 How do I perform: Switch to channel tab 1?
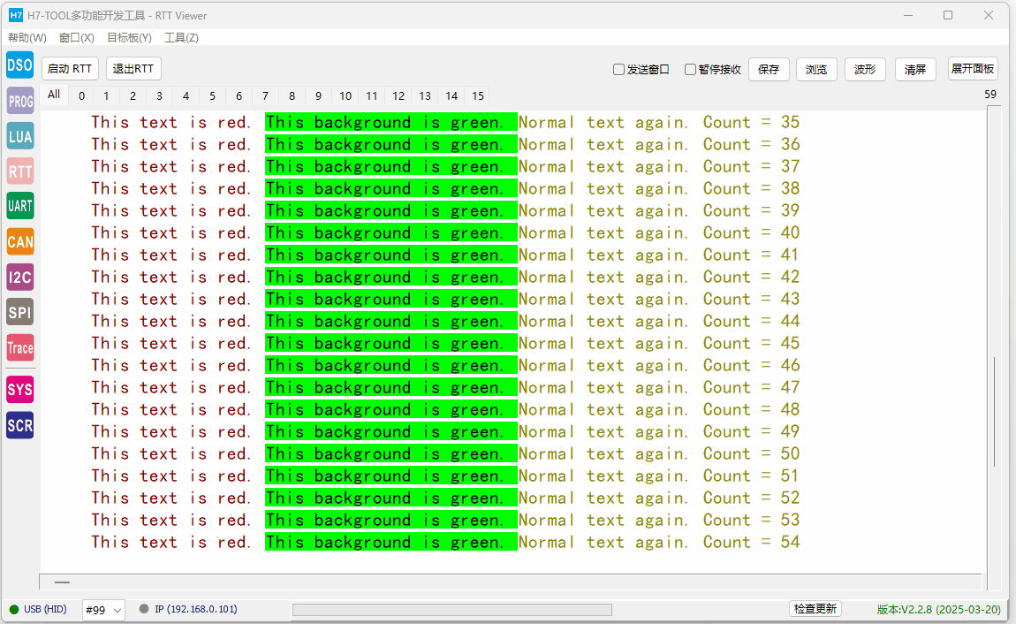[x=106, y=96]
